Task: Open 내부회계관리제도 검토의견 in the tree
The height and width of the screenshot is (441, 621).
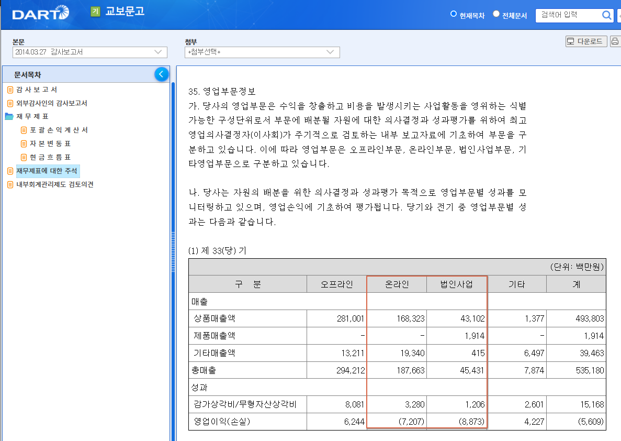Action: (x=54, y=184)
